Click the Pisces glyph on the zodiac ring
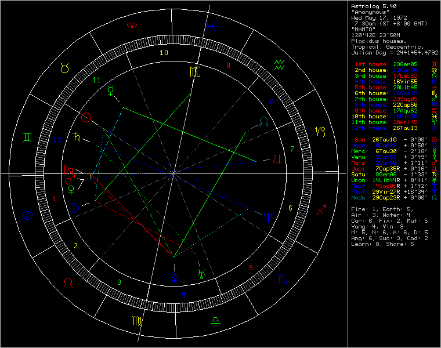The height and width of the screenshot is (348, 441). tap(210, 27)
